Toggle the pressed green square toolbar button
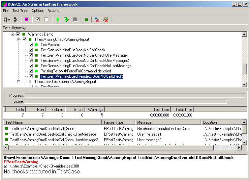 tap(86, 19)
